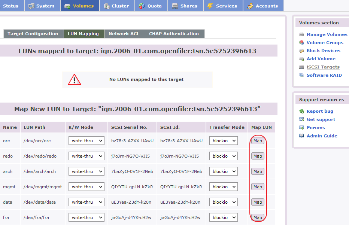Click the Forums icon
This screenshot has height=225, width=349.
(301, 128)
